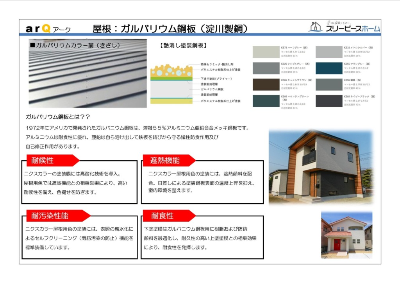Click the red 耐候性 label
This screenshot has width=400, height=283.
click(x=53, y=160)
